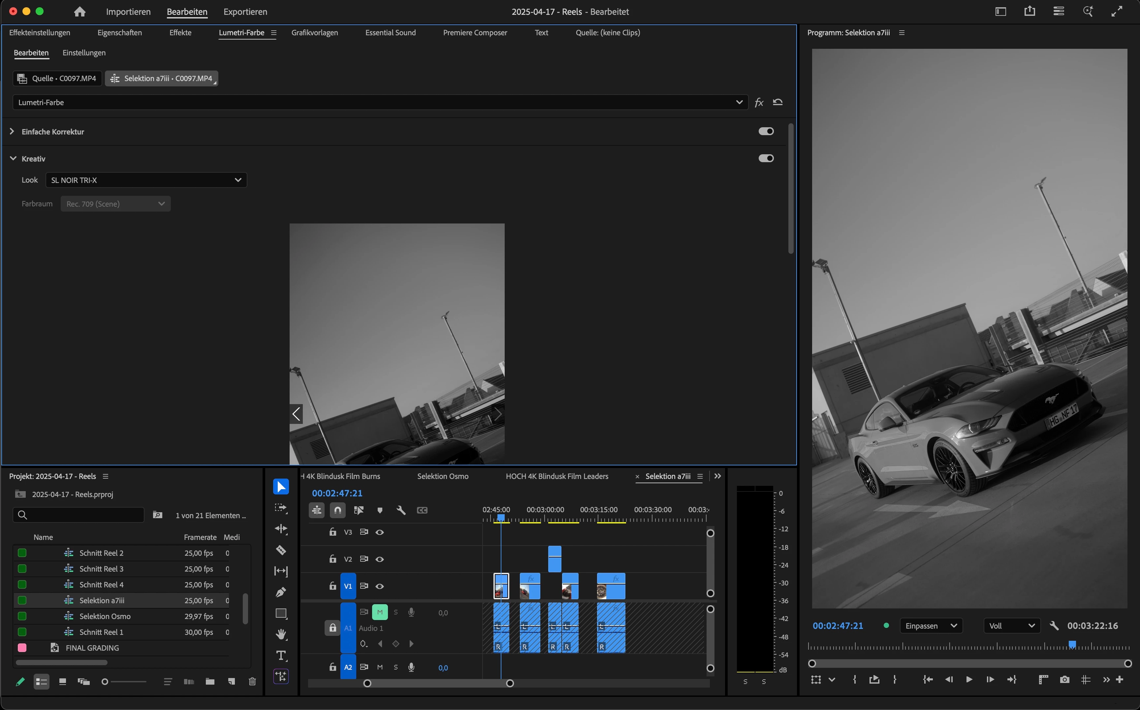The width and height of the screenshot is (1140, 710).
Task: Disable the Kreativ section toggle
Action: pyautogui.click(x=766, y=158)
